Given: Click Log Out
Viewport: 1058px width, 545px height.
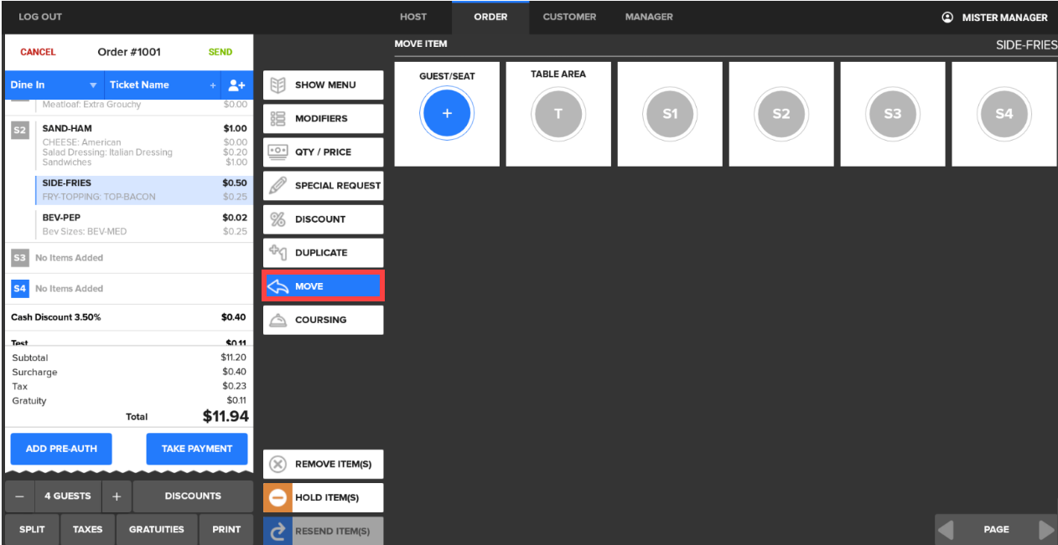Looking at the screenshot, I should coord(40,17).
